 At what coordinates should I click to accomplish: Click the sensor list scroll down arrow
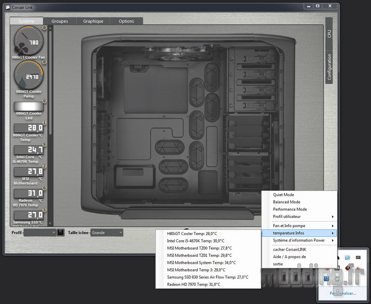(50, 223)
